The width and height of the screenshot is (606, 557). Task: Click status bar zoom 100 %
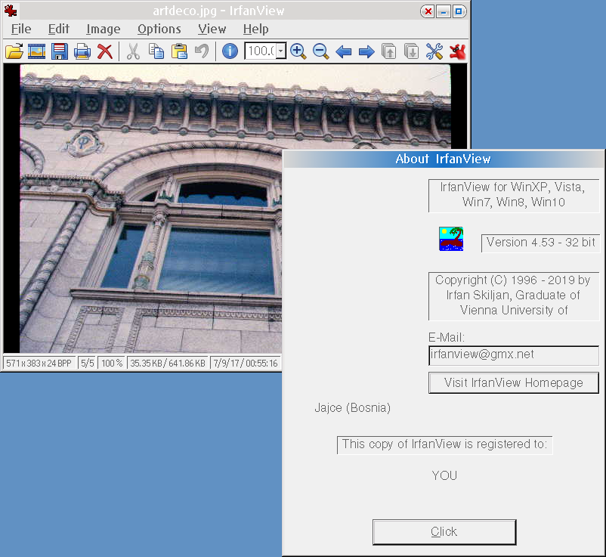[x=112, y=364]
